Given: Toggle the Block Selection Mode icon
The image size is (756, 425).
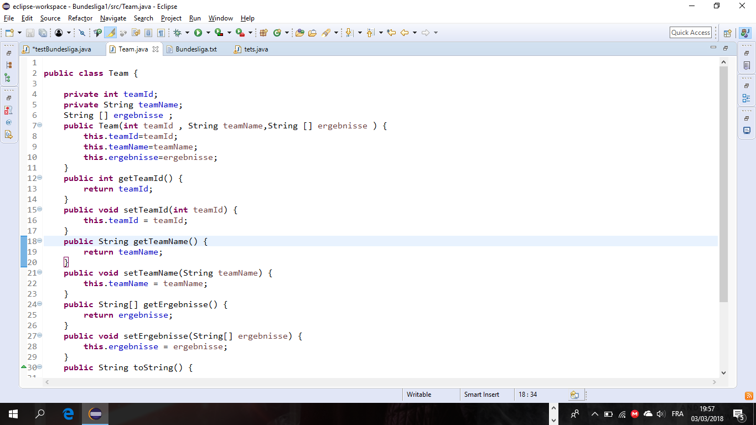Looking at the screenshot, I should [148, 33].
